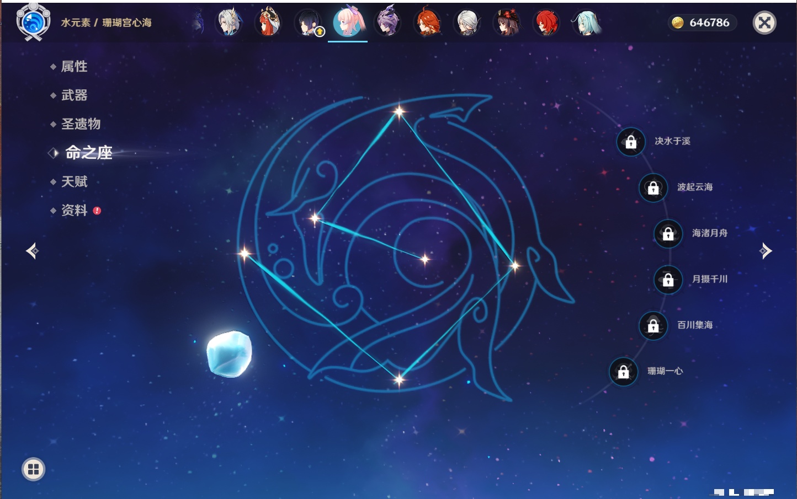Pick the avatar wearing a red-flowered hat
Image resolution: width=797 pixels, height=499 pixels.
tap(507, 23)
